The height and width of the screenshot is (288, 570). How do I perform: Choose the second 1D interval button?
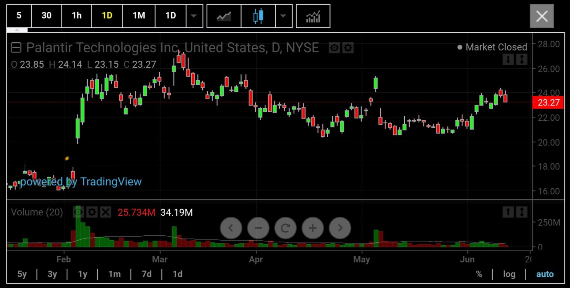pyautogui.click(x=171, y=16)
